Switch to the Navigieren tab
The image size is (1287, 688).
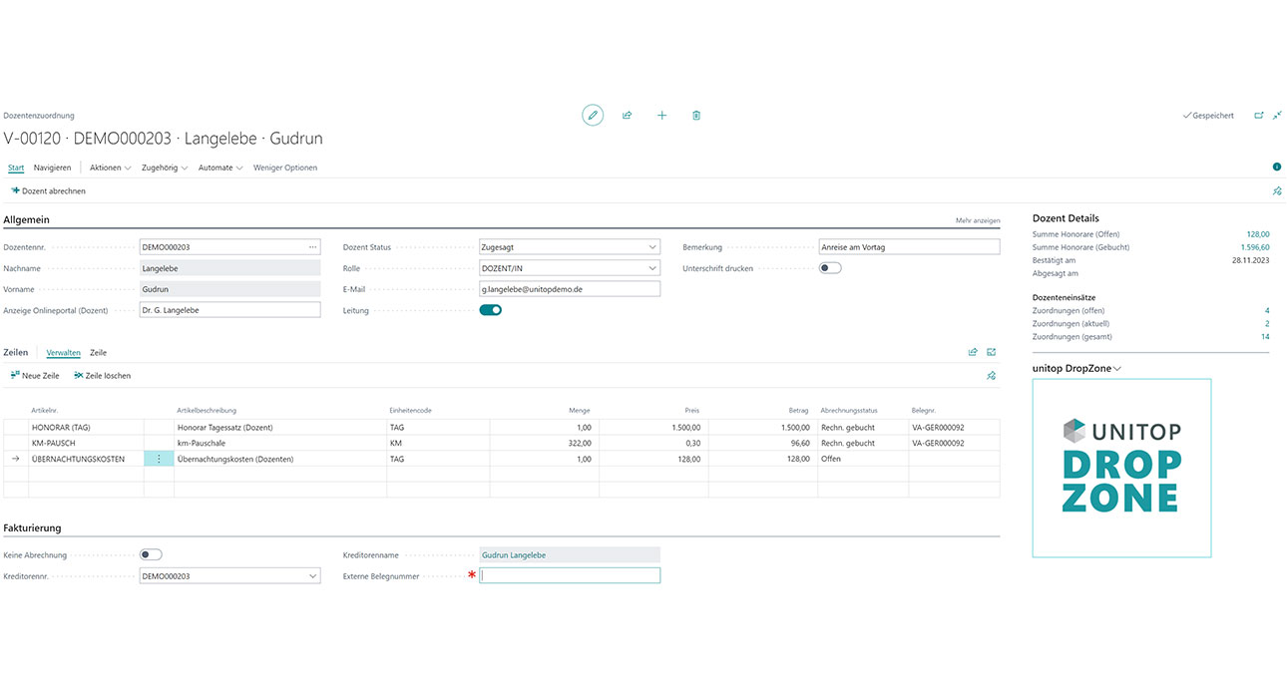pos(52,168)
